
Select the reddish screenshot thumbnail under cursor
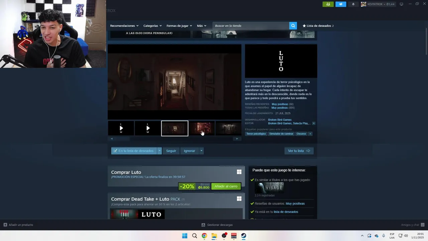[x=202, y=128]
